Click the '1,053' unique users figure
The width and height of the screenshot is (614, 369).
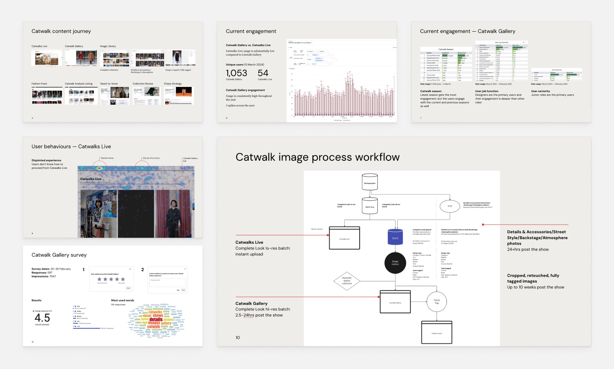point(236,73)
